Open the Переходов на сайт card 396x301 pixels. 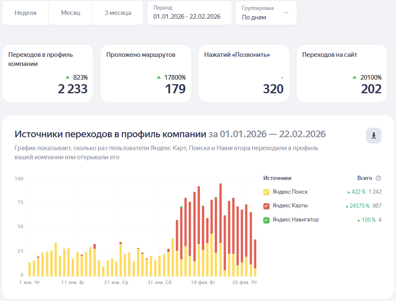coord(342,73)
